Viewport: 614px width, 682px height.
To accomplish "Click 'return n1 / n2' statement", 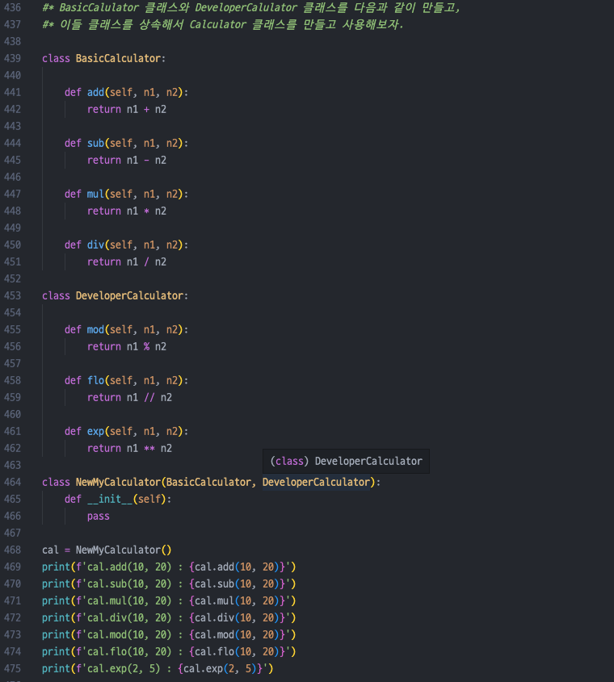I will pos(127,262).
